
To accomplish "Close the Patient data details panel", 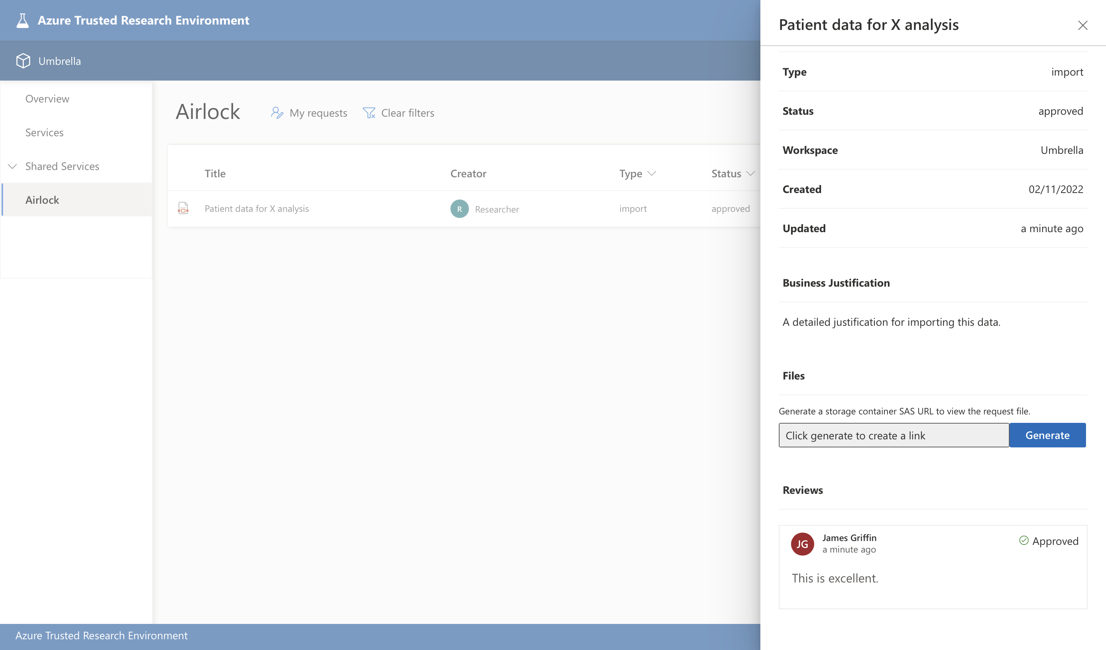I will (1082, 25).
